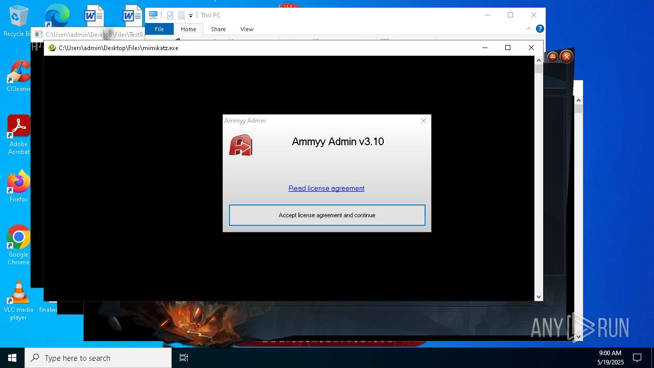The image size is (654, 368).
Task: Click the This PC monitor icon in title bar
Action: tap(153, 15)
